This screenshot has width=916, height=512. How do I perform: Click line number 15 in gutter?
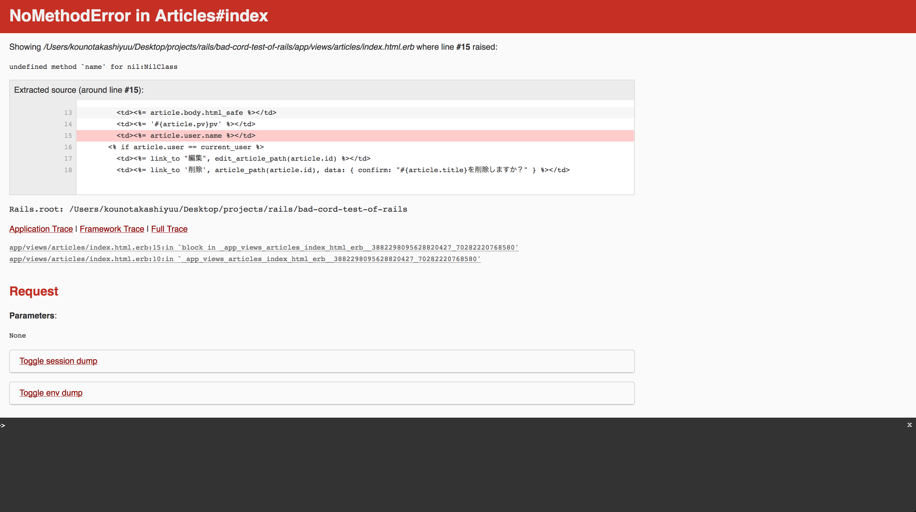(x=68, y=136)
